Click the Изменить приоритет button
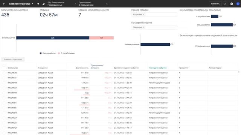Screen dimensions: 241x135 13,59
